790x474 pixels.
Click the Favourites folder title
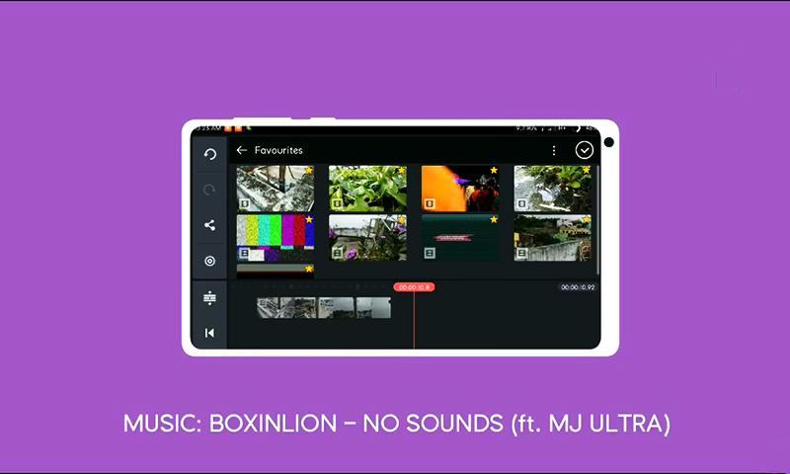coord(278,150)
